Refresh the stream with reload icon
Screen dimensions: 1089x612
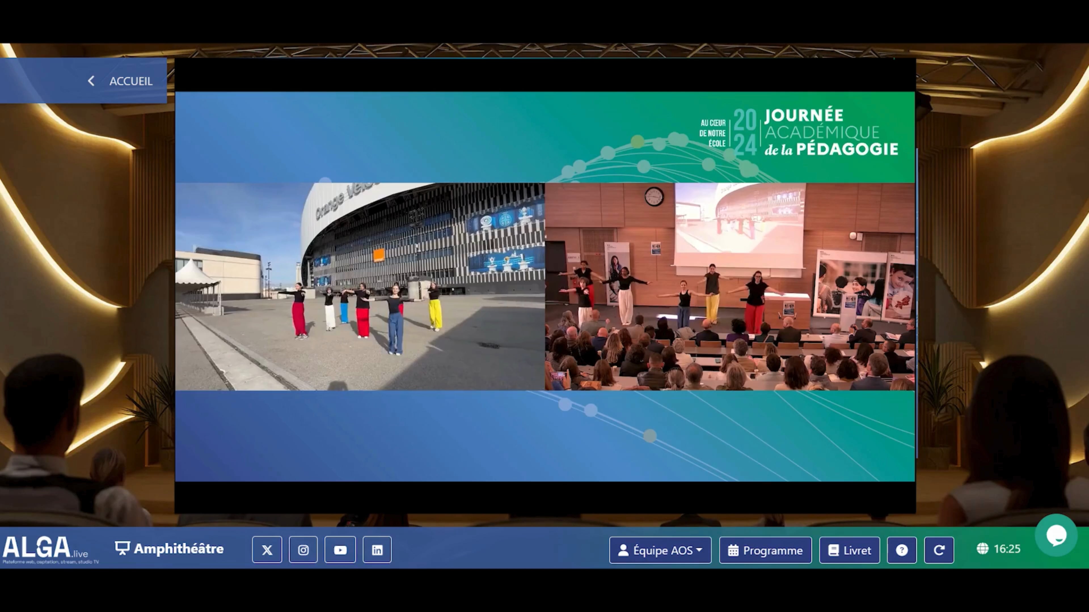coord(939,550)
